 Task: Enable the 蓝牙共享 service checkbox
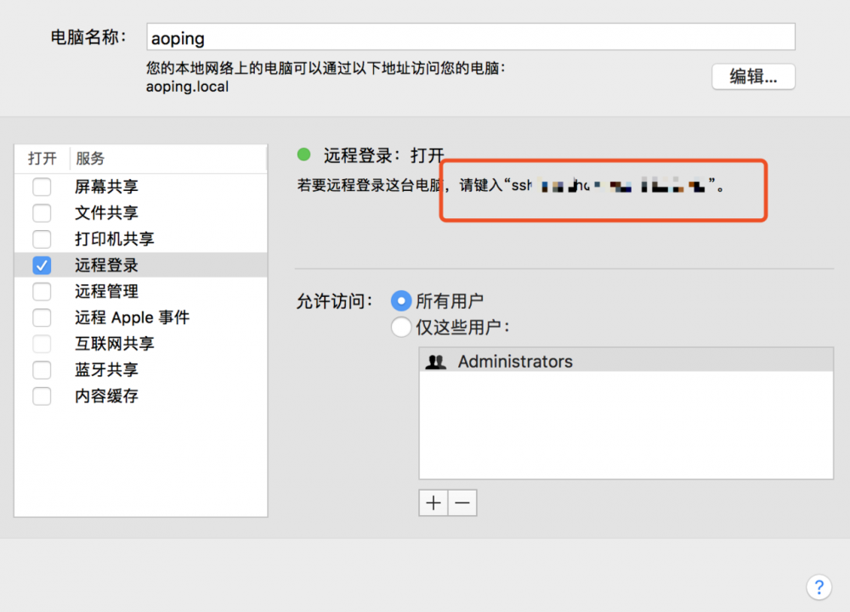[x=42, y=369]
